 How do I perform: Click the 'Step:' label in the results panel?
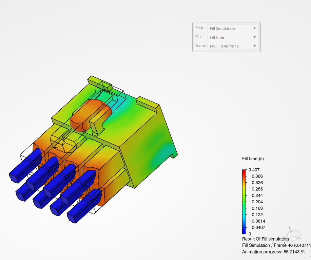coord(199,29)
